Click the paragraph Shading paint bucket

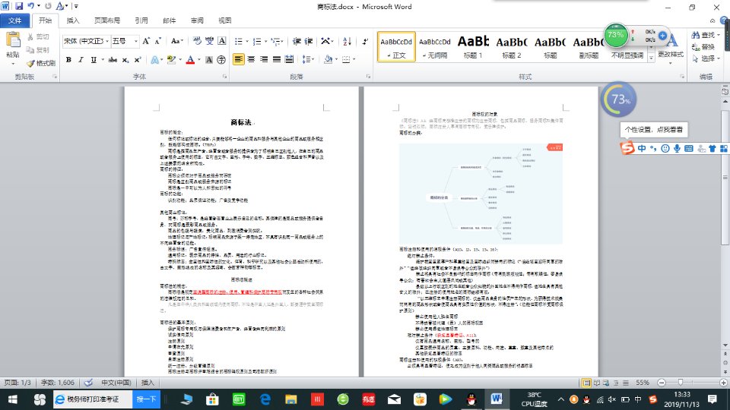[328, 59]
